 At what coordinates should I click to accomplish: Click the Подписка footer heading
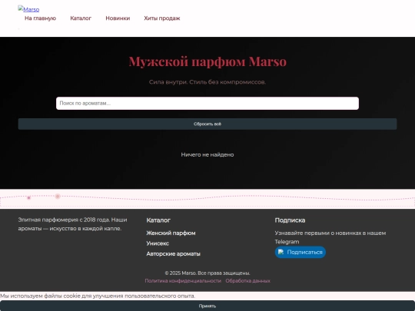click(x=290, y=220)
